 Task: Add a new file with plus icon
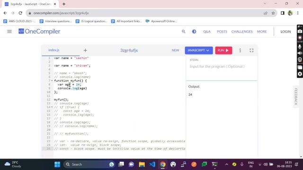[85, 51]
